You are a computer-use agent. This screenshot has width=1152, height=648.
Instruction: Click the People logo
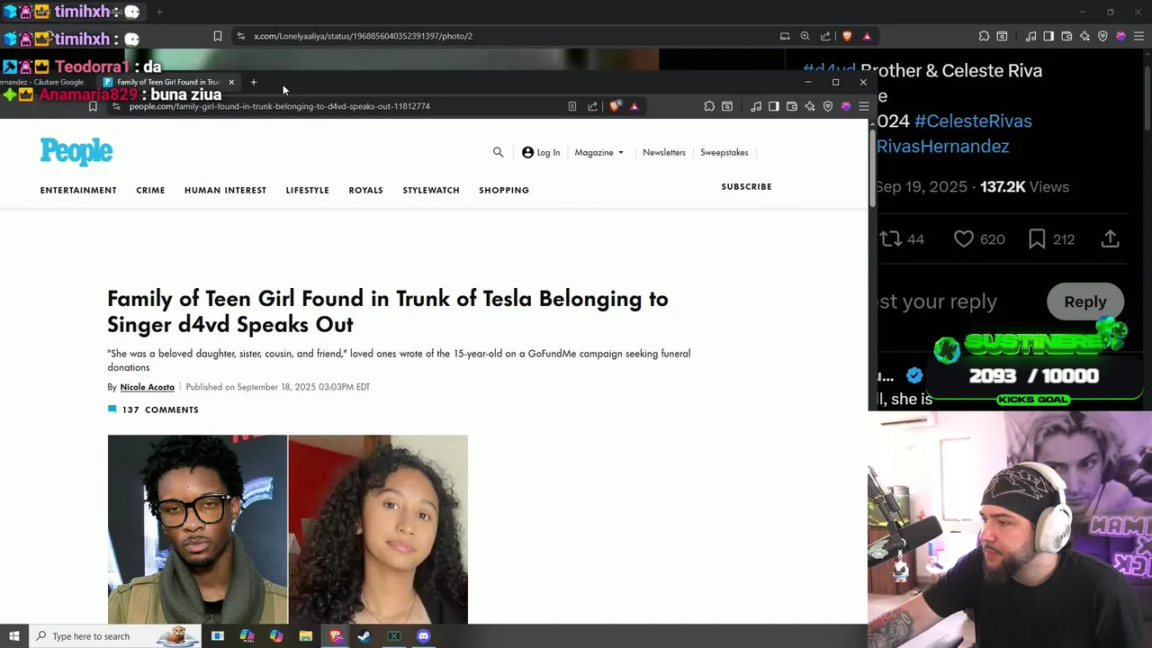pyautogui.click(x=76, y=152)
